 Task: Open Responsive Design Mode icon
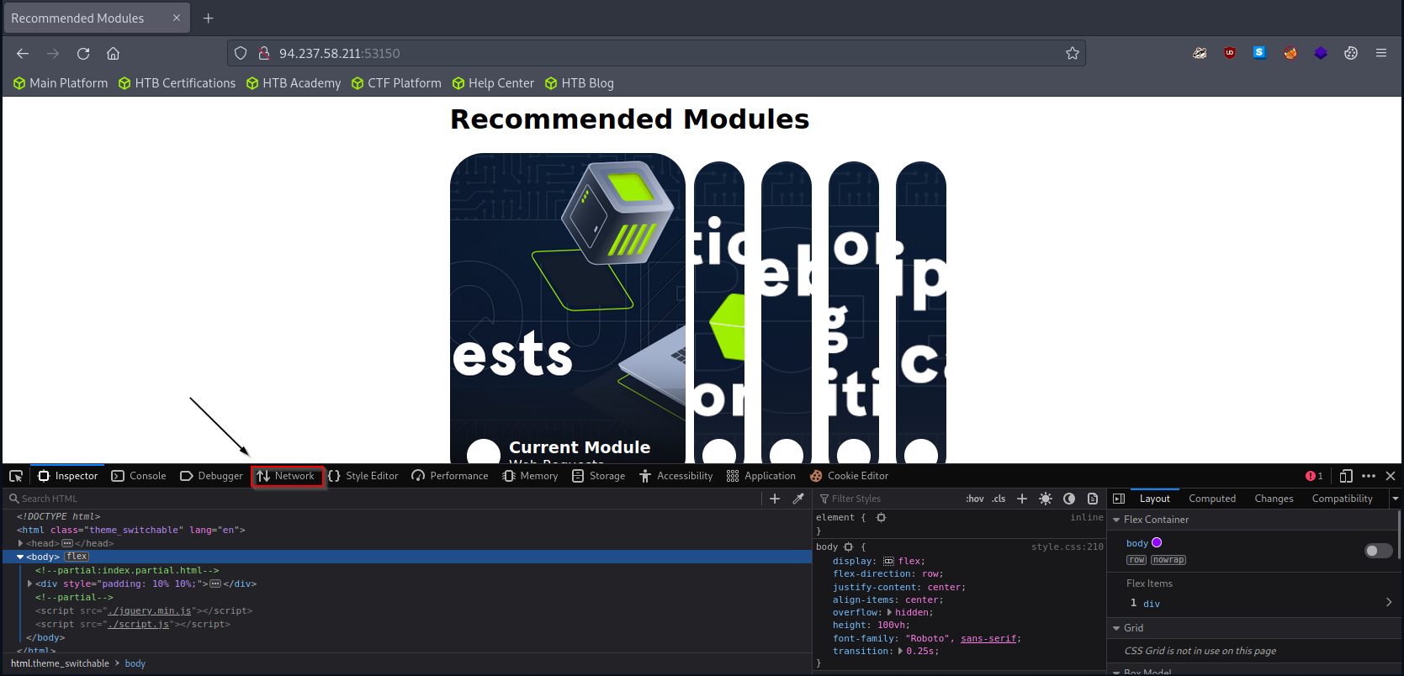click(1346, 476)
